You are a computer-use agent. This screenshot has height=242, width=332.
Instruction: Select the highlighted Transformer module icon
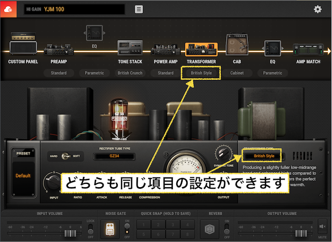pos(201,49)
